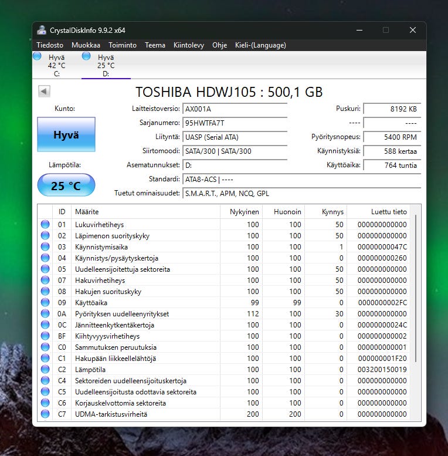Click status orb for attribute 08 Hakujen suorituskyky
This screenshot has height=456, width=448.
tap(45, 291)
